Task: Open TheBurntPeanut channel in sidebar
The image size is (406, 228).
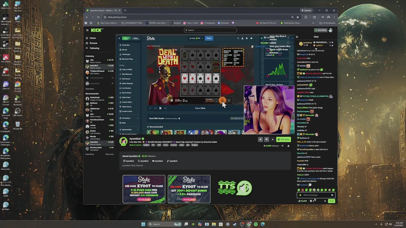Action: tap(99, 72)
